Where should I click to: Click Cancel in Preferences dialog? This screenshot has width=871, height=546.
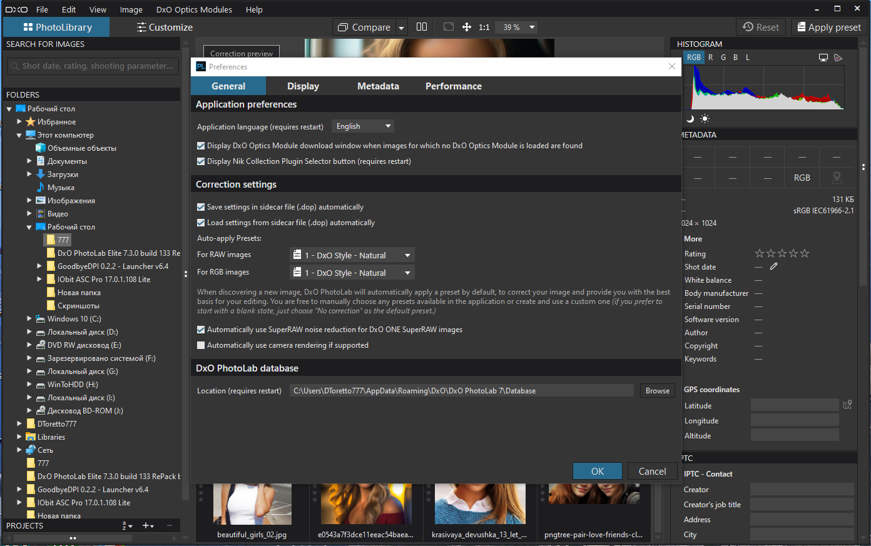click(x=652, y=471)
